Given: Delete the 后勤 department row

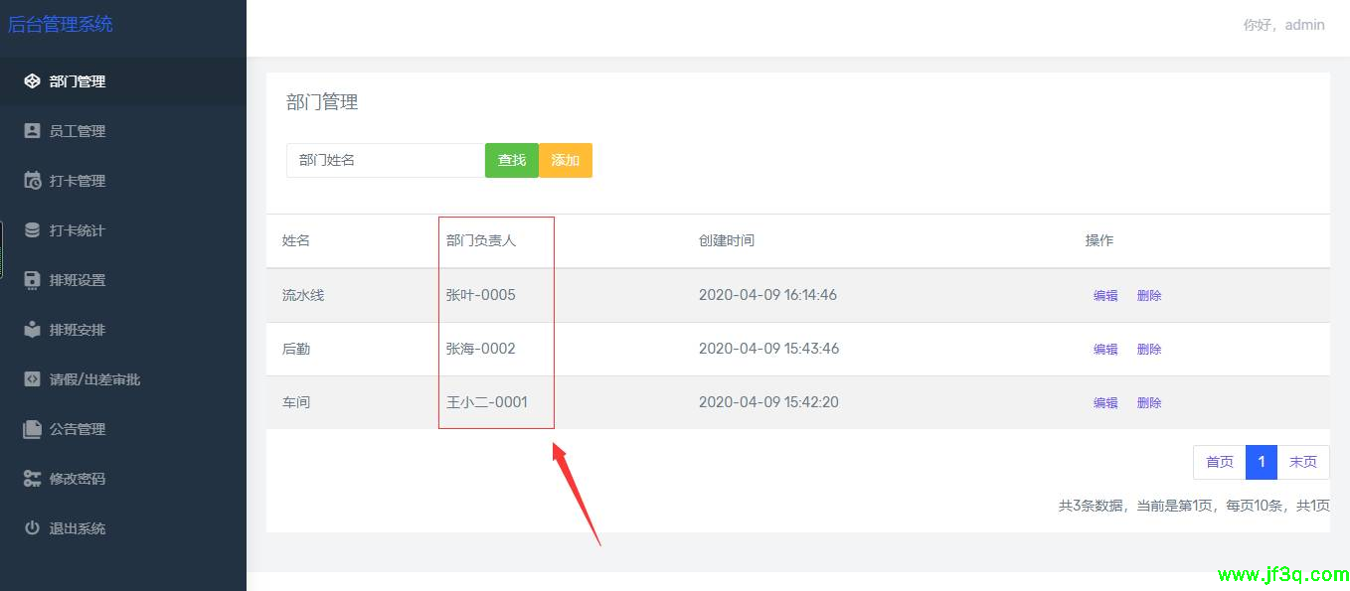Looking at the screenshot, I should (x=1149, y=349).
